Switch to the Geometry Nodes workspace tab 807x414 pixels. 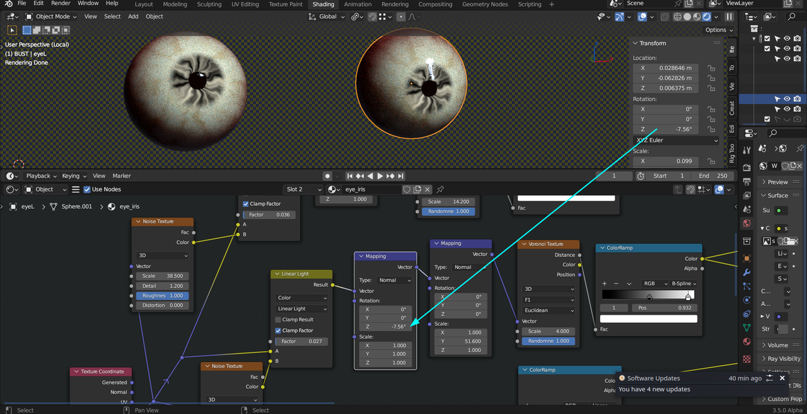[x=484, y=4]
